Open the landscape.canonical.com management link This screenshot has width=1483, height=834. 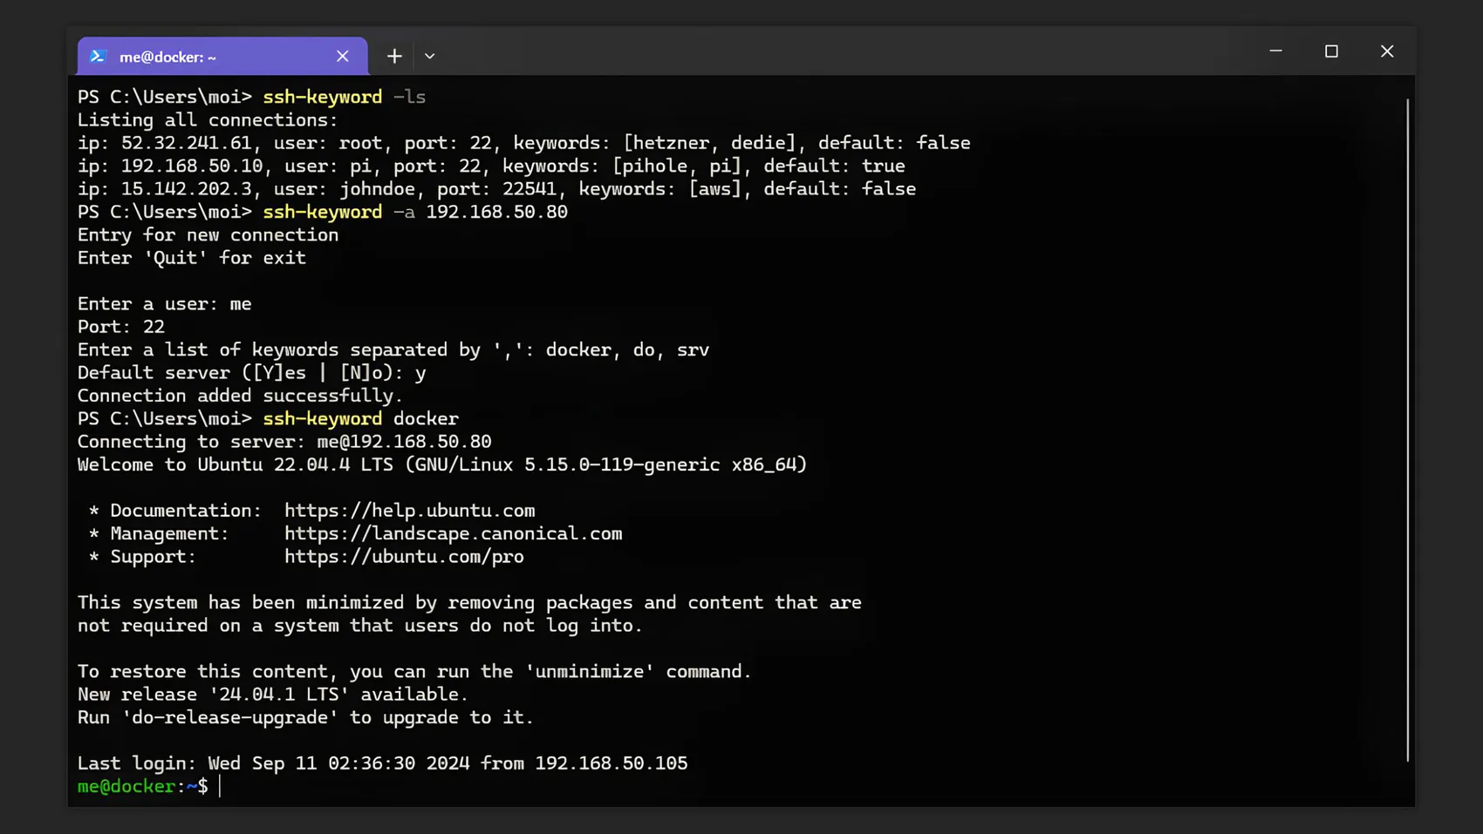coord(453,533)
